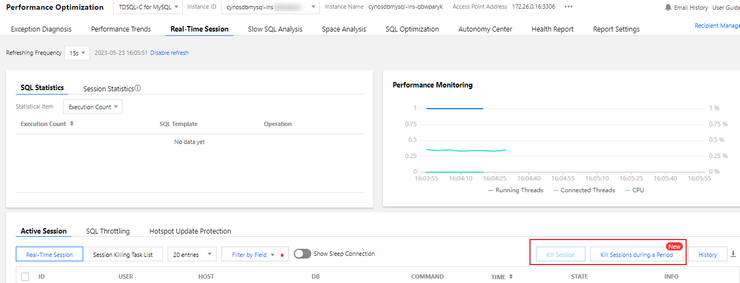
Task: Open the SQL Throttling tab
Action: click(x=108, y=231)
